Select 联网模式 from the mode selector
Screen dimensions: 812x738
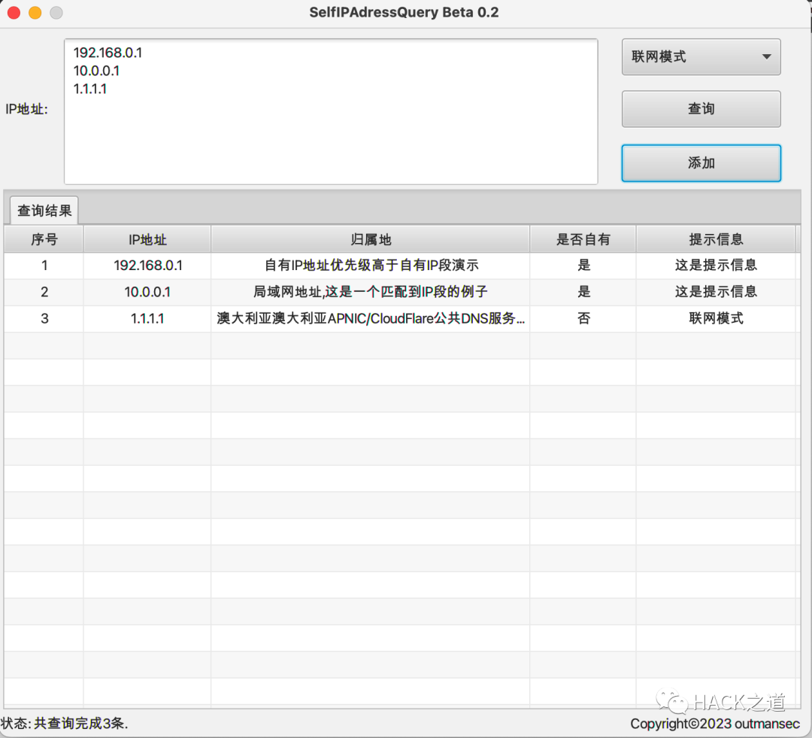coord(677,56)
